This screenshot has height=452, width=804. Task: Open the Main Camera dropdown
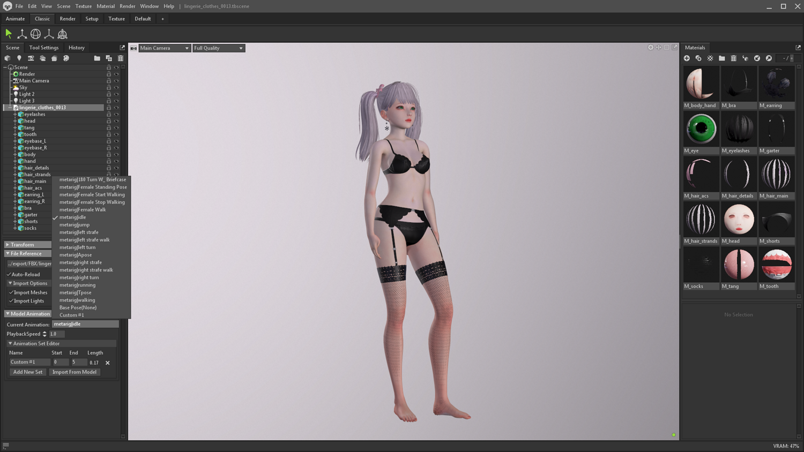(165, 48)
